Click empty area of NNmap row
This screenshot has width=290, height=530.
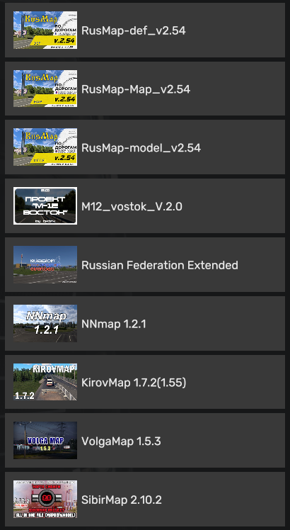pyautogui.click(x=216, y=324)
